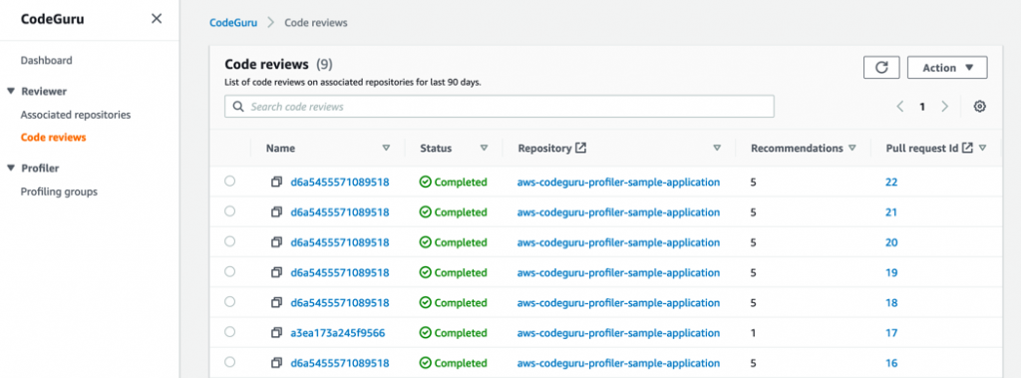This screenshot has height=378, width=1021.
Task: Click CodeGuru breadcrumb link
Action: point(233,22)
